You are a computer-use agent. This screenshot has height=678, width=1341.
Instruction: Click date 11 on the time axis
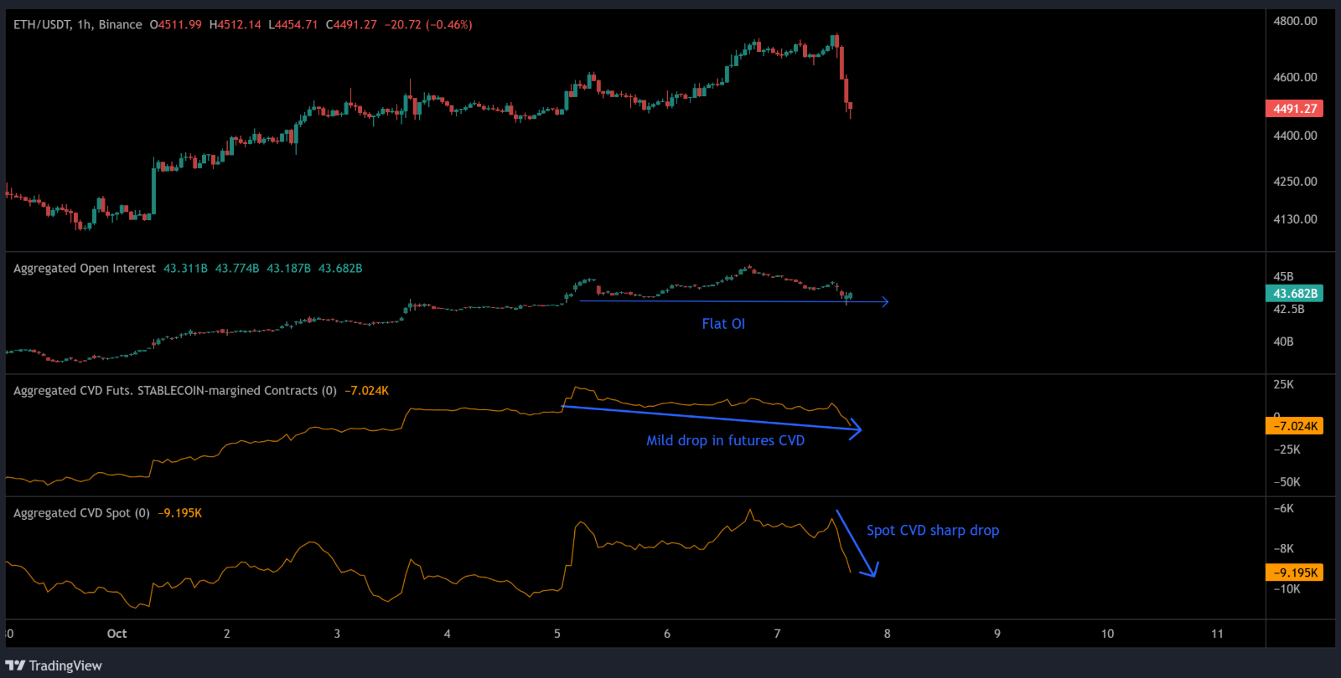pos(1217,634)
